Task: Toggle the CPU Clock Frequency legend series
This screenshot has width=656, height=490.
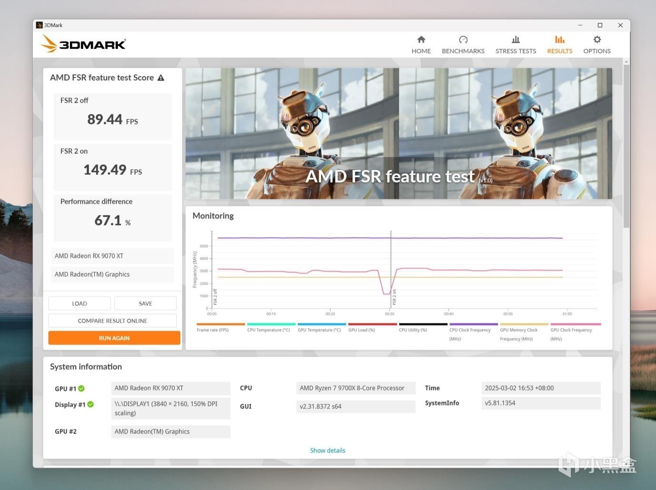Action: (x=470, y=334)
